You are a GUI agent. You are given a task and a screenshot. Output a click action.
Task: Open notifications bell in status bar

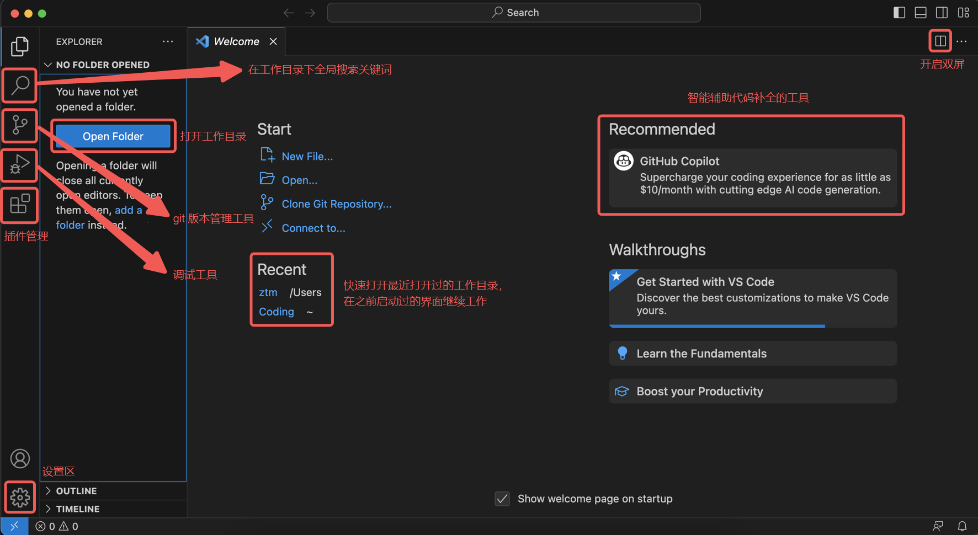coord(962,526)
